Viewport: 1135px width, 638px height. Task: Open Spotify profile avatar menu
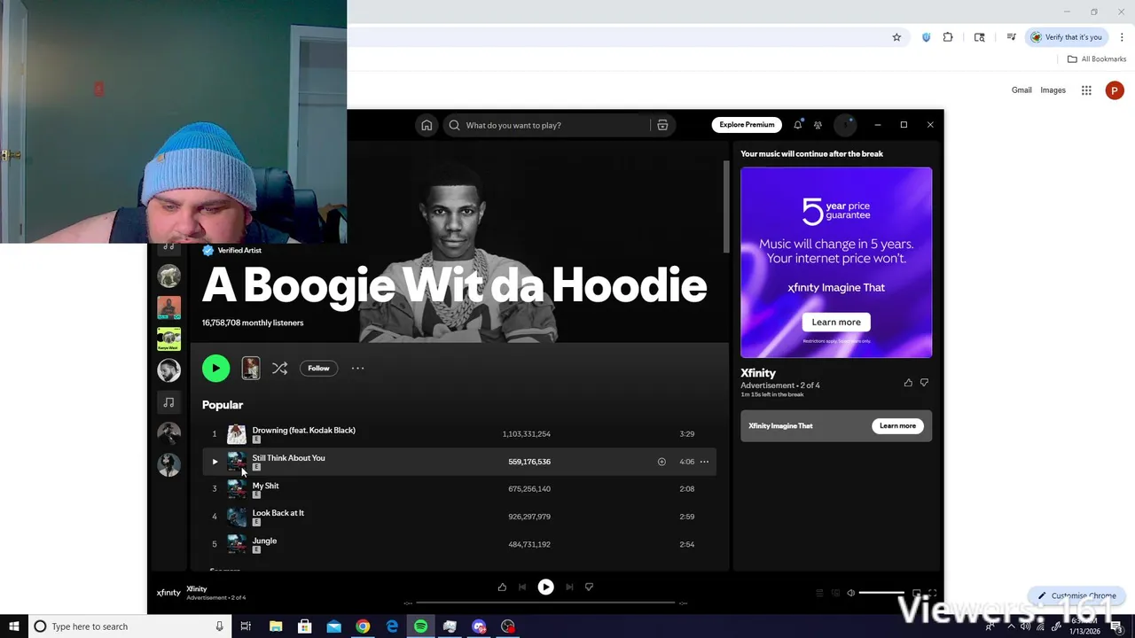[x=845, y=125]
